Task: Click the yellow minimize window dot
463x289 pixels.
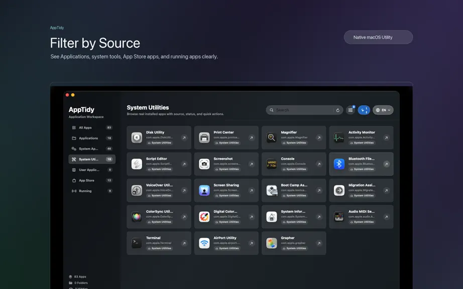Action: (x=73, y=95)
